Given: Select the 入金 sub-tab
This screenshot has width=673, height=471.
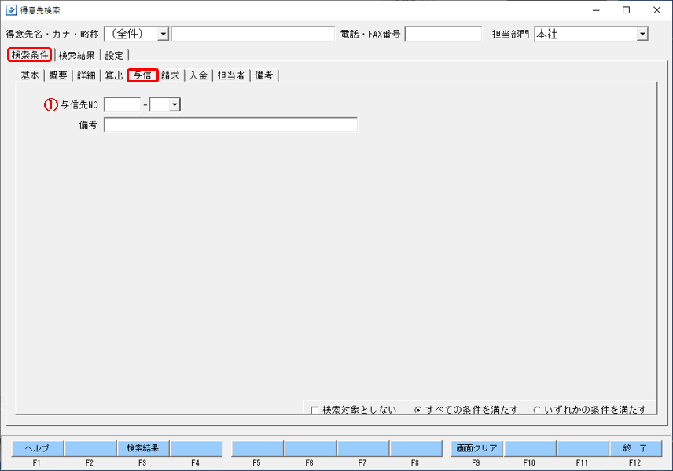Looking at the screenshot, I should (x=198, y=75).
